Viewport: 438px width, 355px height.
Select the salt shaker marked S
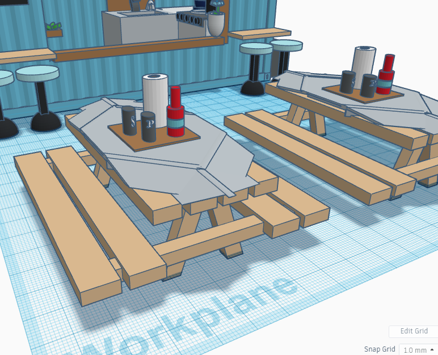pos(129,120)
